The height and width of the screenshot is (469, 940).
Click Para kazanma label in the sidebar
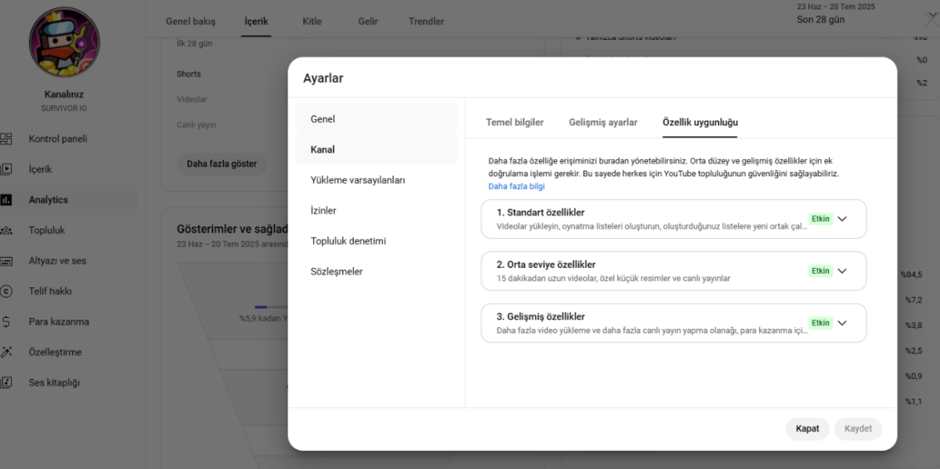click(59, 322)
